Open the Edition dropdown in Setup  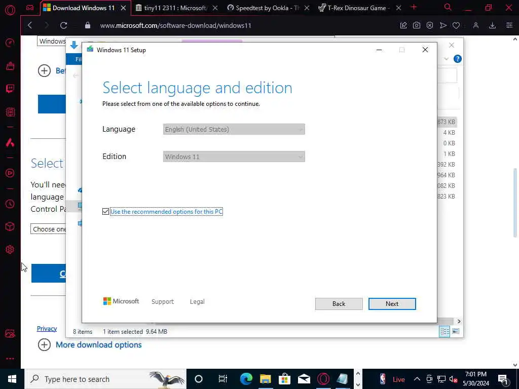(234, 157)
